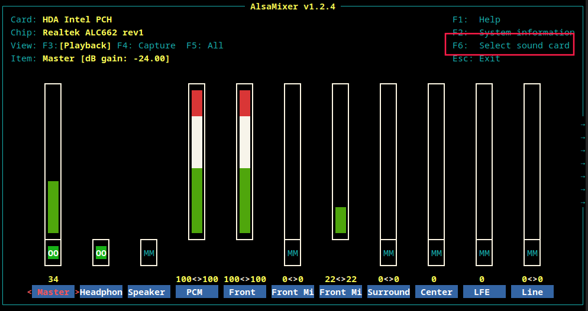Viewport: 588px width, 311px height.
Task: Switch to the F3 Playback view
Action: [77, 45]
